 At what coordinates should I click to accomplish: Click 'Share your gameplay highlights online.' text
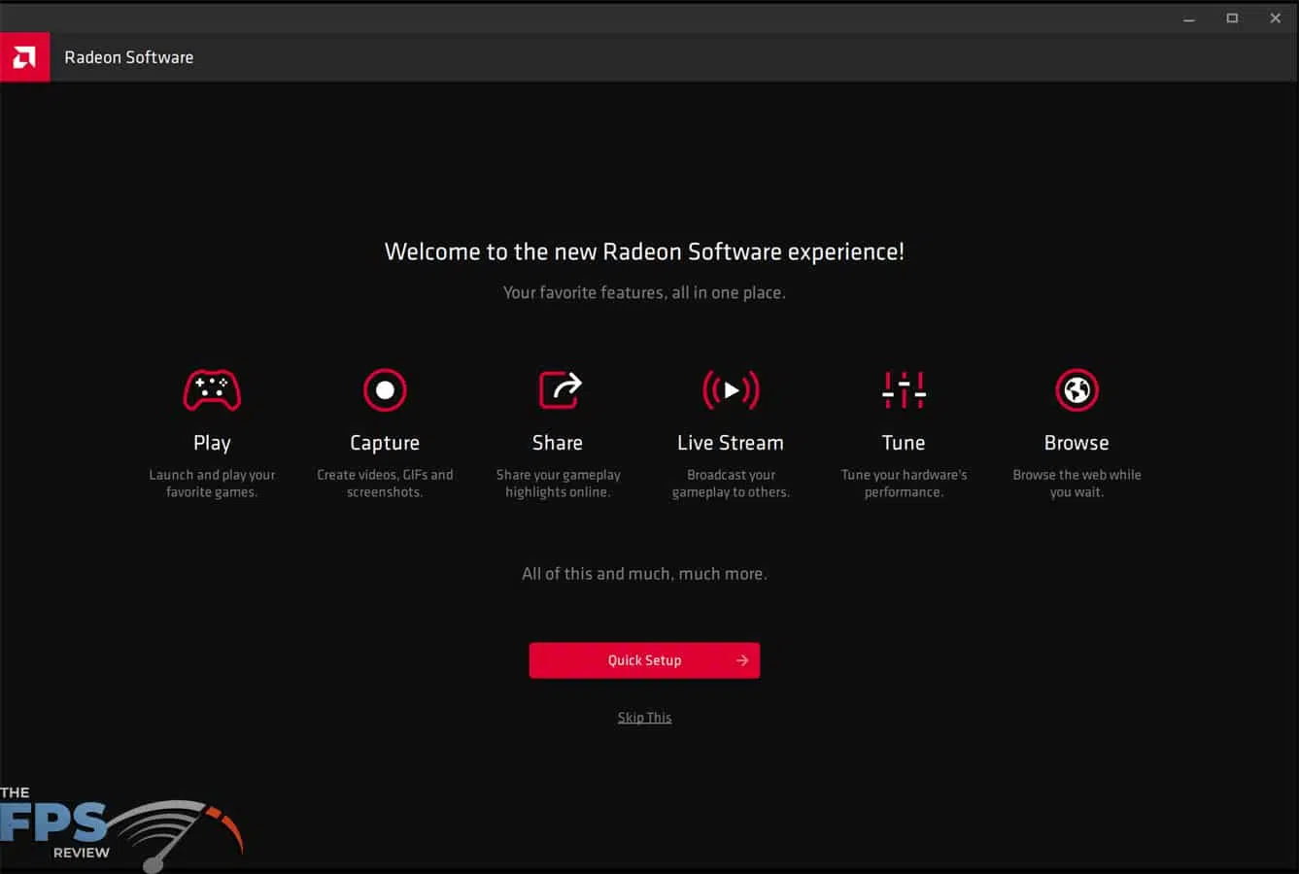coord(558,484)
